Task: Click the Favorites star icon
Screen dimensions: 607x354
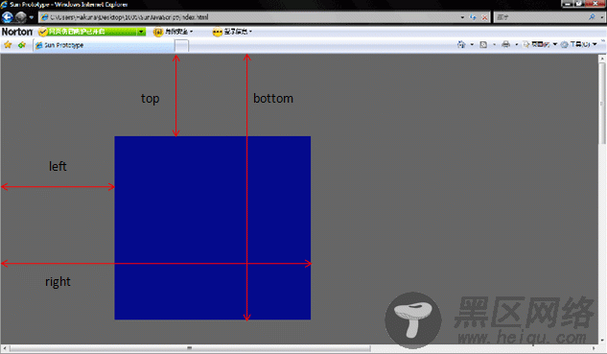Action: 8,45
